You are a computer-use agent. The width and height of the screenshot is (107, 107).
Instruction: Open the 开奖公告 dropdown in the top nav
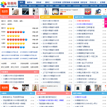[x=94, y=2]
